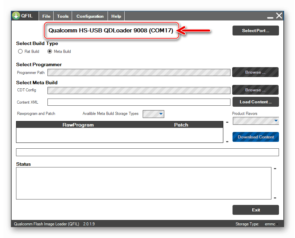Click the QFIL green download logo icon

[16, 16]
